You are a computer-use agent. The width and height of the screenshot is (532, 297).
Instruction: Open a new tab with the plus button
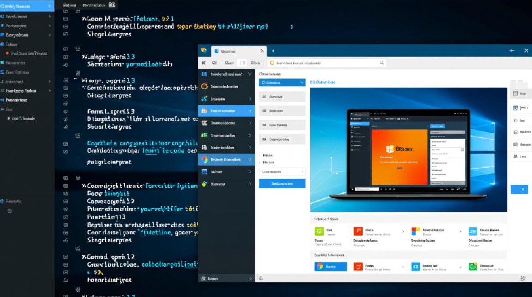click(273, 51)
